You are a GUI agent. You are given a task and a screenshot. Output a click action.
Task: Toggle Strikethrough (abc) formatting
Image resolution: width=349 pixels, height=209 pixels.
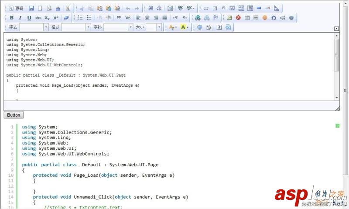tap(38, 18)
